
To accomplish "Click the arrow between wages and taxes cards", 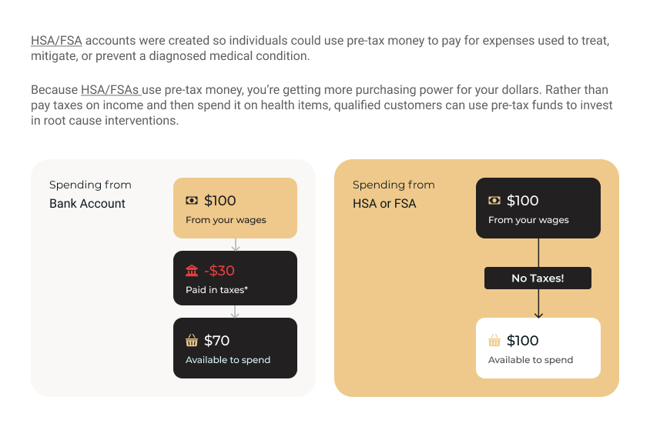I will coord(235,245).
